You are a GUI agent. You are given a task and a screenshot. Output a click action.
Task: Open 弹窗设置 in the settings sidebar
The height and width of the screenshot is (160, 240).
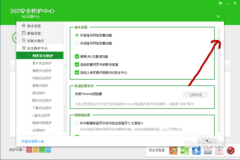click(34, 33)
